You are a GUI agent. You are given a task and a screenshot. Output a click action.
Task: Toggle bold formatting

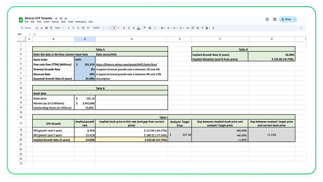[x=124, y=28]
